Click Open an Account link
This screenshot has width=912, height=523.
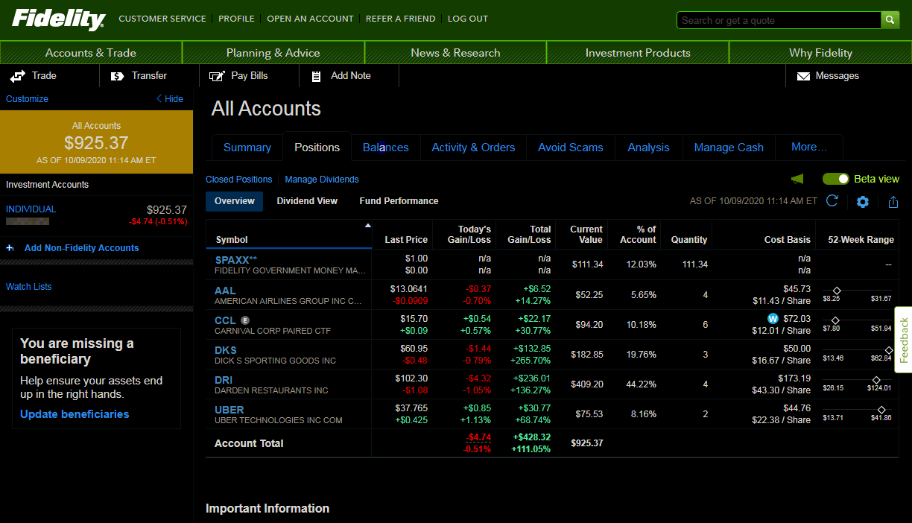(x=310, y=19)
